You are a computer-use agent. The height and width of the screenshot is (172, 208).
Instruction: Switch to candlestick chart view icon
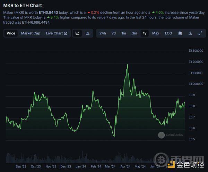(88, 33)
